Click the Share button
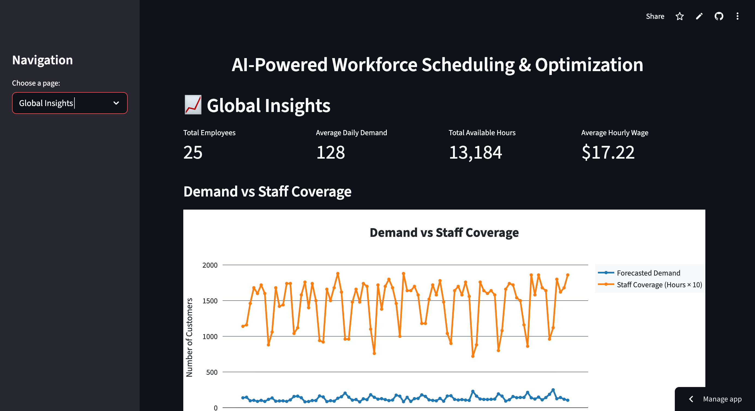Viewport: 755px width, 411px height. 655,16
